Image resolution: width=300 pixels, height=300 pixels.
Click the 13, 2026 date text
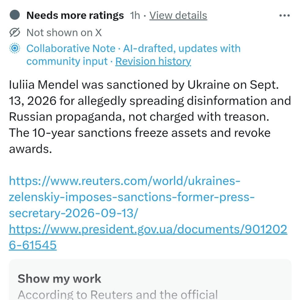tap(33, 101)
